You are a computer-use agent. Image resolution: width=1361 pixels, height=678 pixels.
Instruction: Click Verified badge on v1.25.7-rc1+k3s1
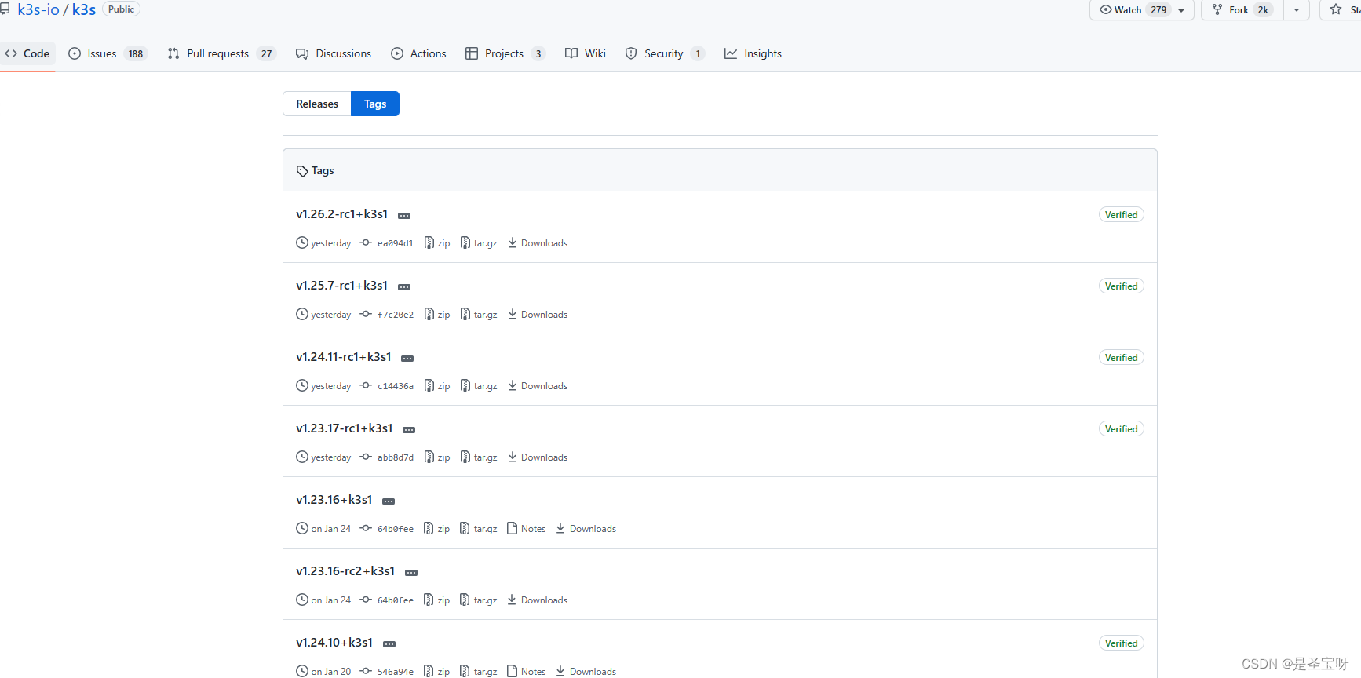coord(1121,286)
